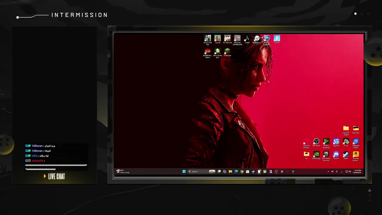Open Epic Games Launcher desktop shortcut
The image size is (382, 215).
pos(326,156)
